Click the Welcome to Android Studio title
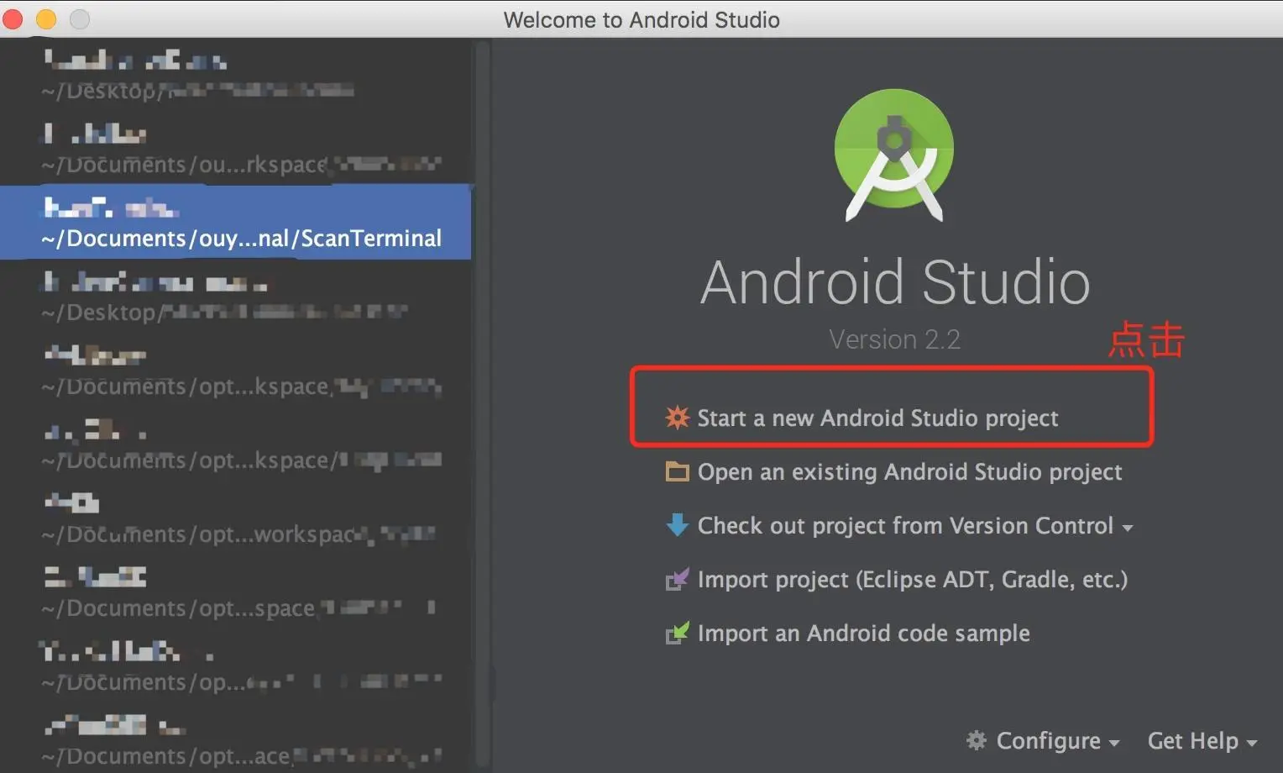The width and height of the screenshot is (1283, 773). click(641, 19)
